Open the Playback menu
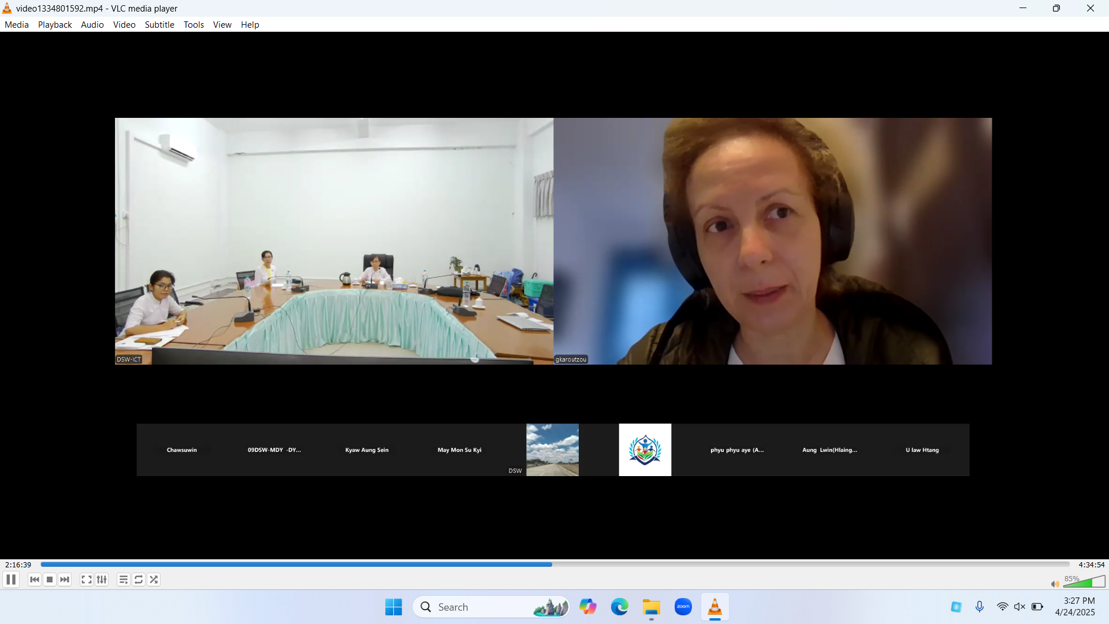 point(55,24)
